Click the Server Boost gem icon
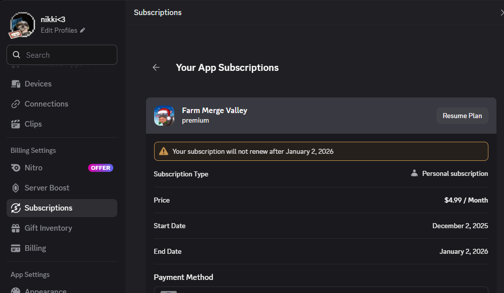 coord(16,188)
